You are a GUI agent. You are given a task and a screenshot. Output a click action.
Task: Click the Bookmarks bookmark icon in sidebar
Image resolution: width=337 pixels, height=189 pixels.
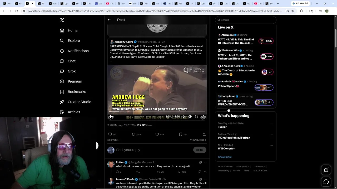[62, 92]
